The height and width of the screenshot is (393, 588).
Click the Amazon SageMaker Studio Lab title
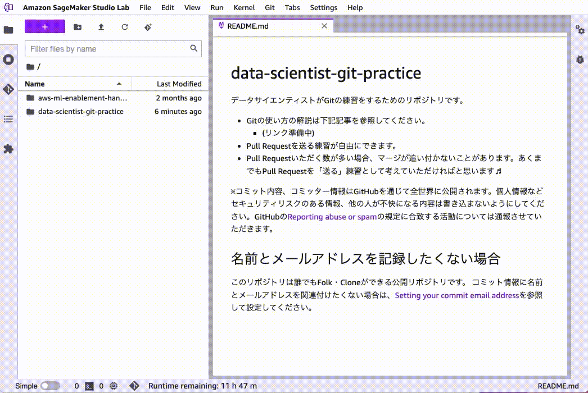pos(76,7)
